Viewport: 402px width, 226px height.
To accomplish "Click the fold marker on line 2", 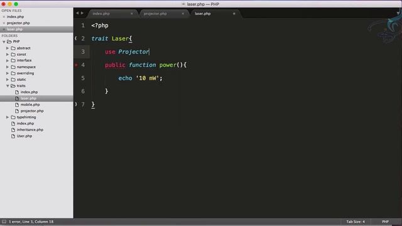I will (x=76, y=38).
